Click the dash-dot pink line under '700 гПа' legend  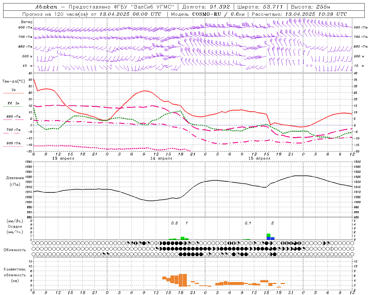point(13,133)
